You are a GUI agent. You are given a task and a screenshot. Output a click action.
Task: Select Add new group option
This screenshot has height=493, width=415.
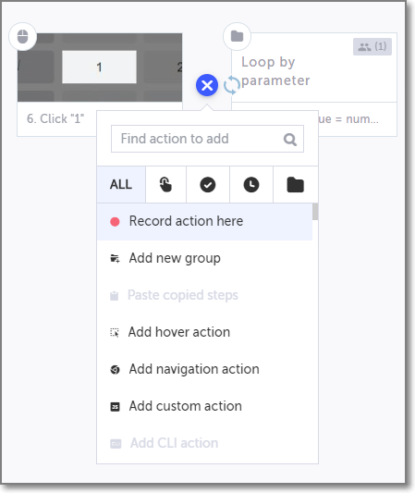204,258
